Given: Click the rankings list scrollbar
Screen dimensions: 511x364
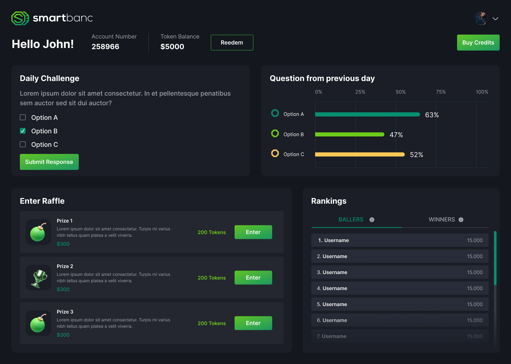Looking at the screenshot, I should (495, 258).
